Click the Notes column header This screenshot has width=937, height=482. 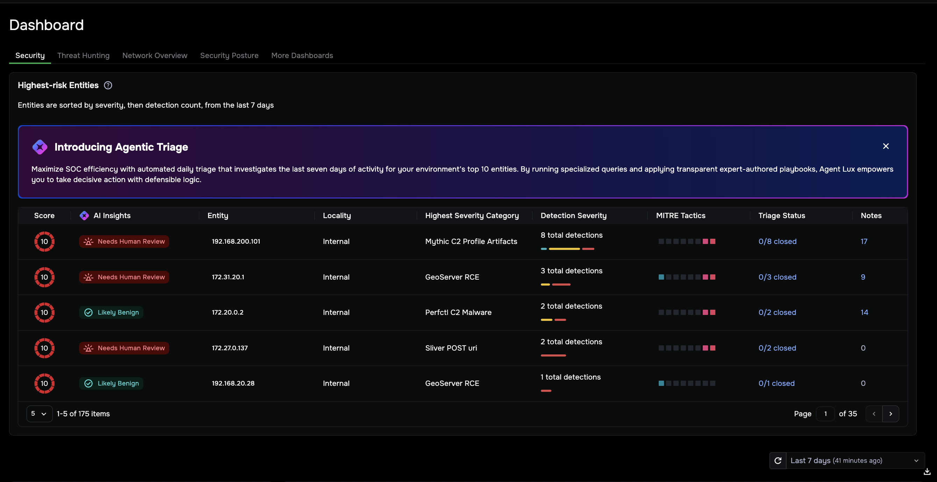(871, 215)
